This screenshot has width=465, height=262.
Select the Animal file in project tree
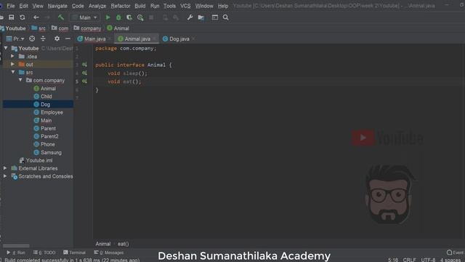tap(45, 88)
